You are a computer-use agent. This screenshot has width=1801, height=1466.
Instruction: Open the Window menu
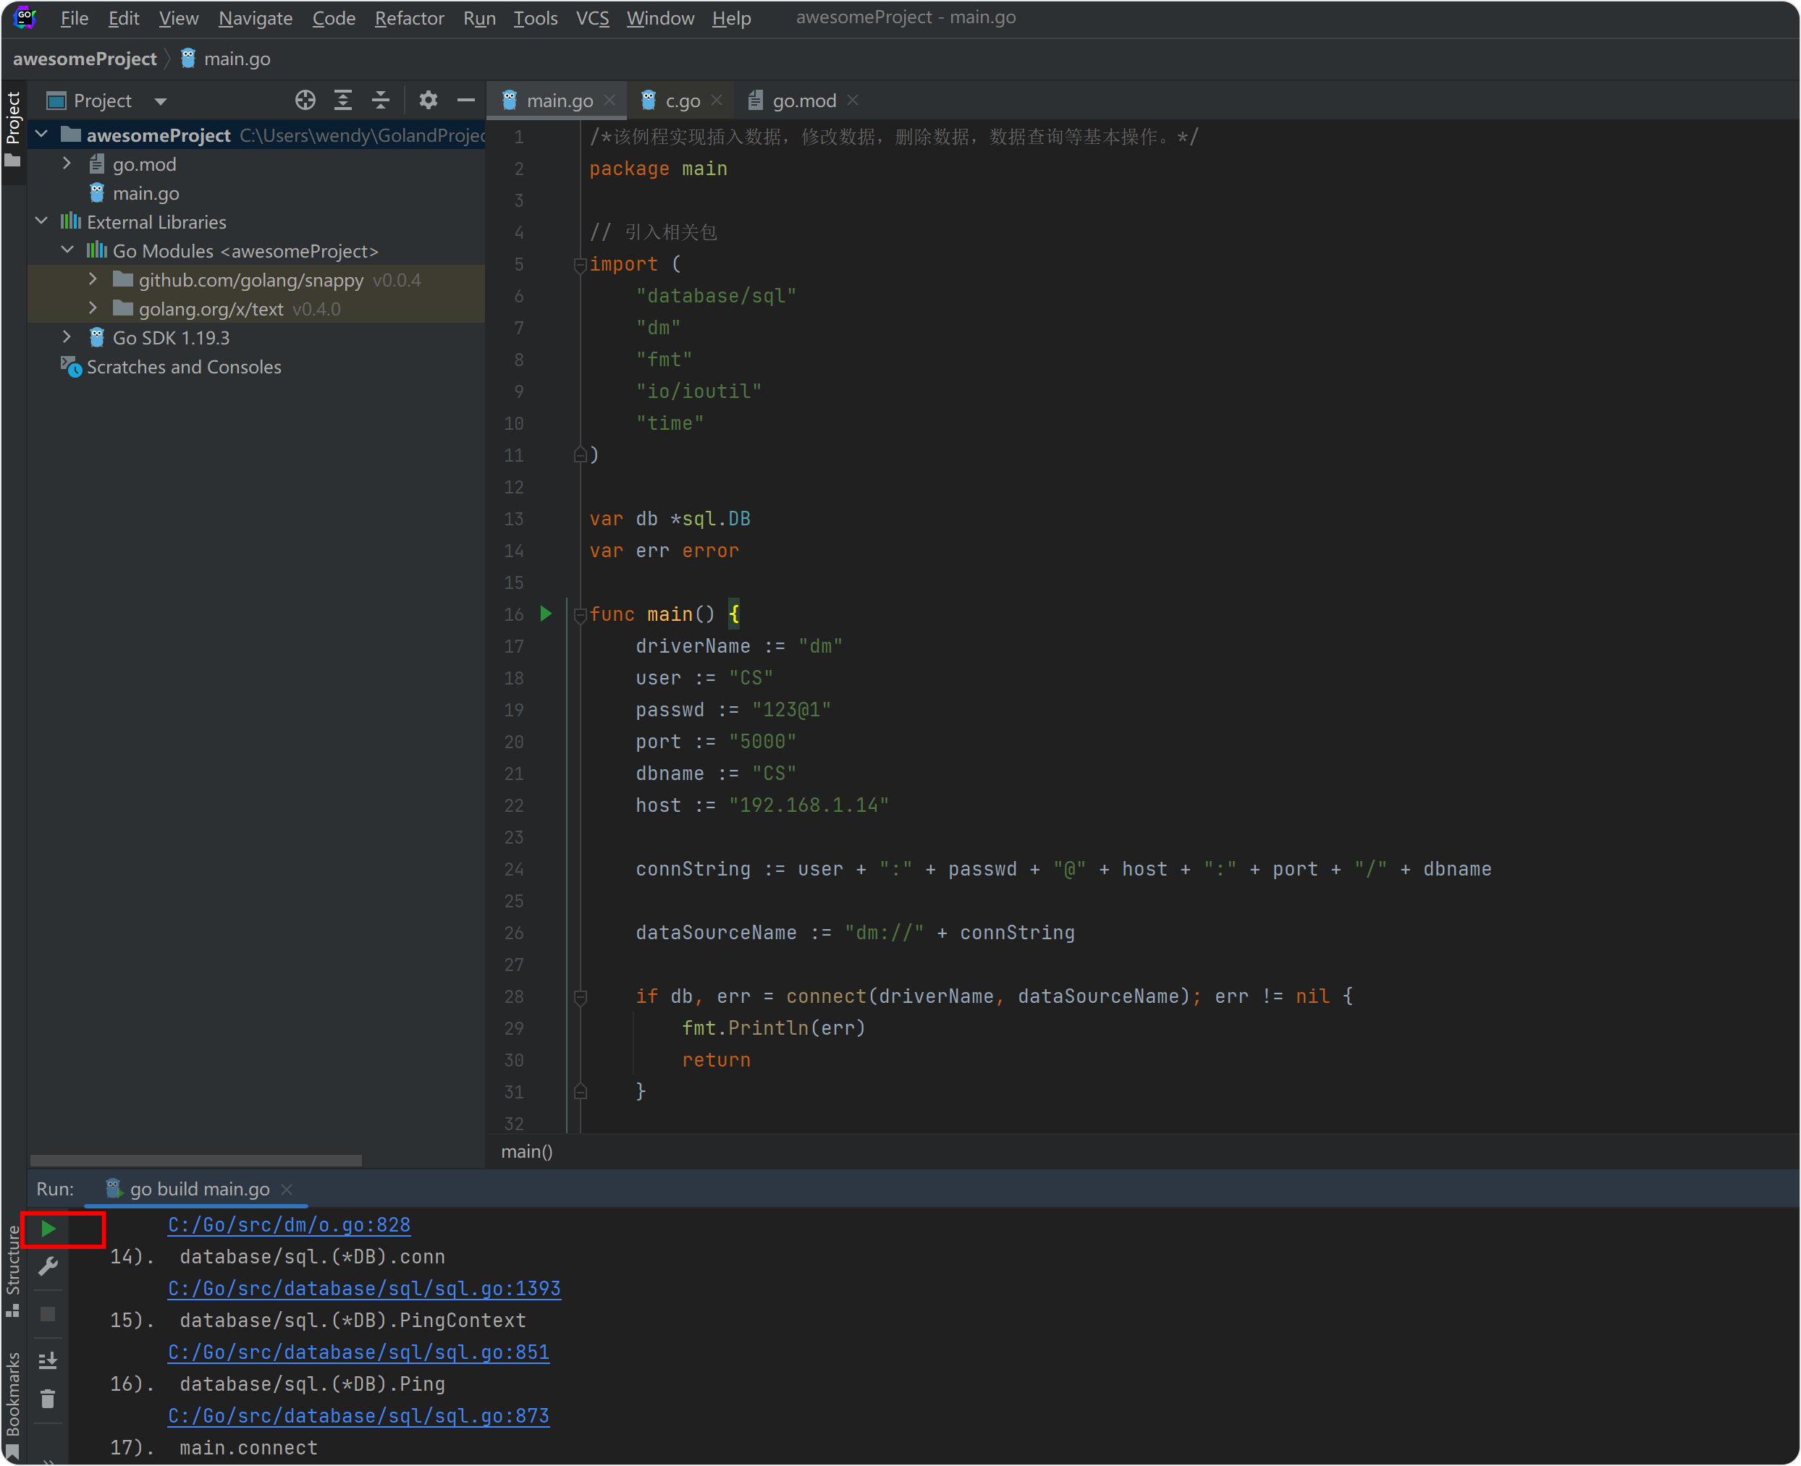pos(659,18)
